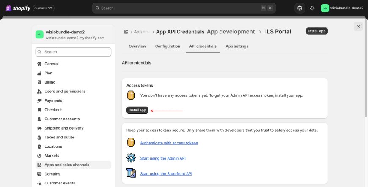Click the coin icon beside Authenticate link
Viewport: 368px width, 187px height.
(131, 142)
